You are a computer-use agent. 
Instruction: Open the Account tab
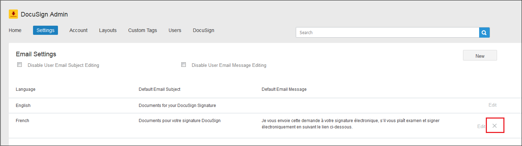tap(78, 30)
